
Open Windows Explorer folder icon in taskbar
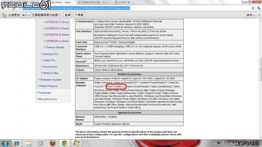pos(29,143)
